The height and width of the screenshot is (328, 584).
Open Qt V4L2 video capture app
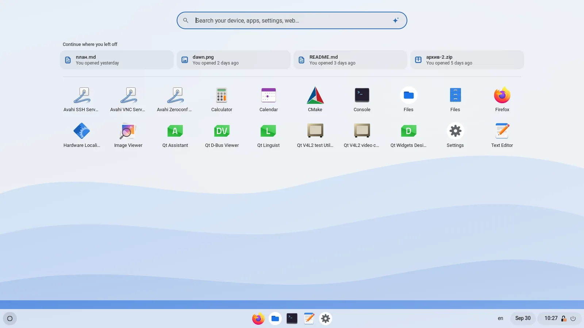click(x=362, y=135)
